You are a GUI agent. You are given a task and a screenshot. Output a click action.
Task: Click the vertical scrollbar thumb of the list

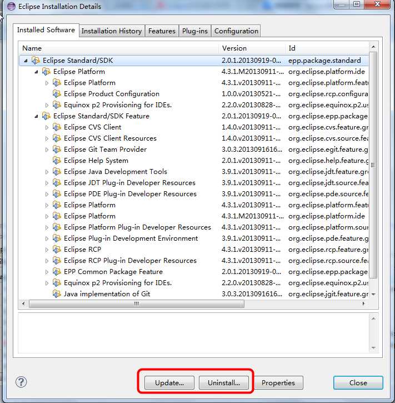[373, 165]
